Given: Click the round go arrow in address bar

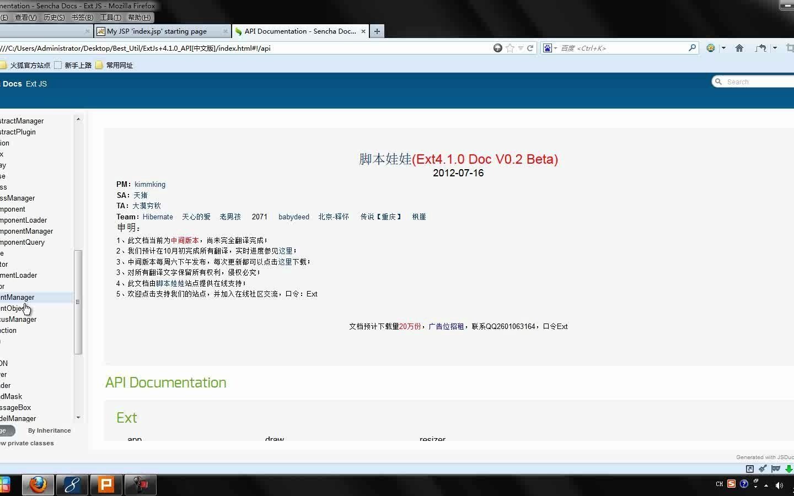Looking at the screenshot, I should coord(498,48).
